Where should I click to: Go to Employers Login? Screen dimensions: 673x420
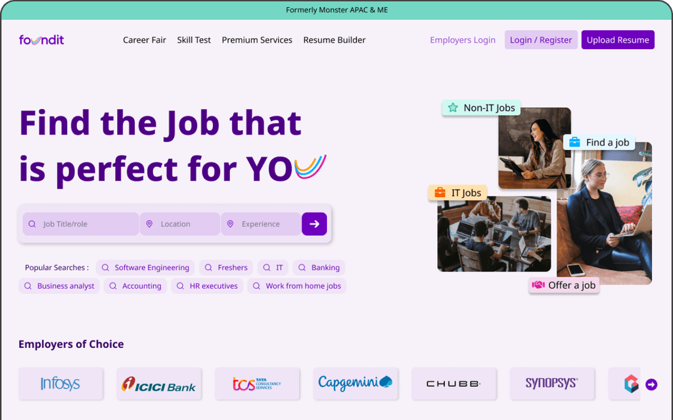pyautogui.click(x=463, y=40)
